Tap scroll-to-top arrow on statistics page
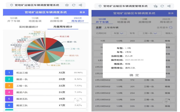Image resolution: width=180 pixels, height=112 pixels. click(78, 101)
